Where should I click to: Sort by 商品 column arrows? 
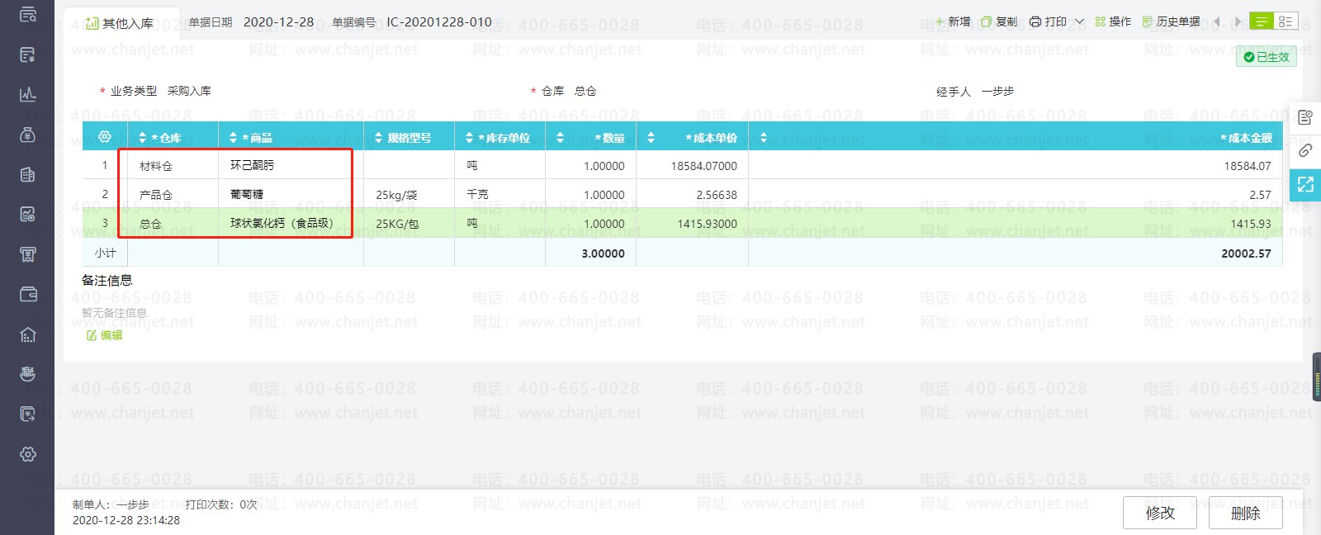click(233, 138)
